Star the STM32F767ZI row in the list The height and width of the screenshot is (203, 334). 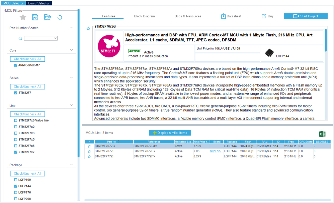(89, 151)
